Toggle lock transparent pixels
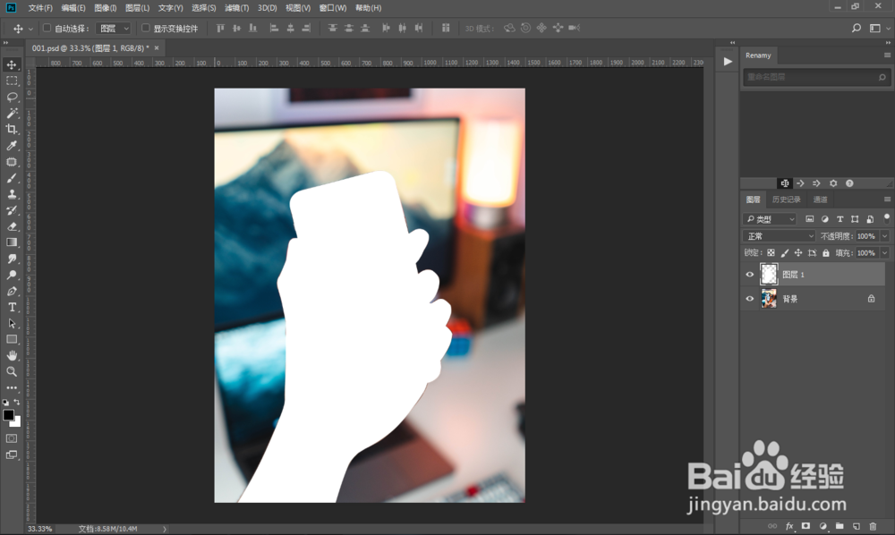Image resolution: width=895 pixels, height=535 pixels. [771, 252]
